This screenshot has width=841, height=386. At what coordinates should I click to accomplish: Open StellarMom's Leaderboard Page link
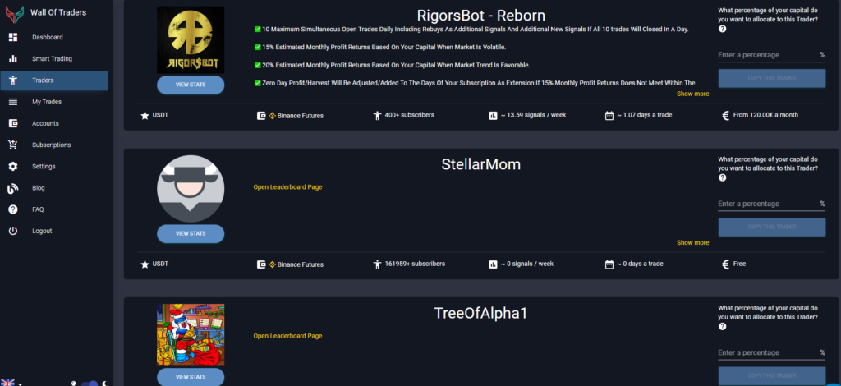[x=287, y=186]
